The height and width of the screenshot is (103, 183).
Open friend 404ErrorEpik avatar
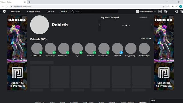[x=144, y=48]
